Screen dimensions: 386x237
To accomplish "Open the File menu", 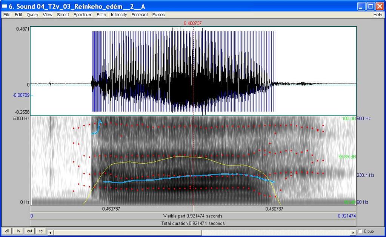I will [x=7, y=15].
